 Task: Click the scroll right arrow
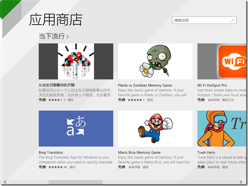(x=241, y=182)
